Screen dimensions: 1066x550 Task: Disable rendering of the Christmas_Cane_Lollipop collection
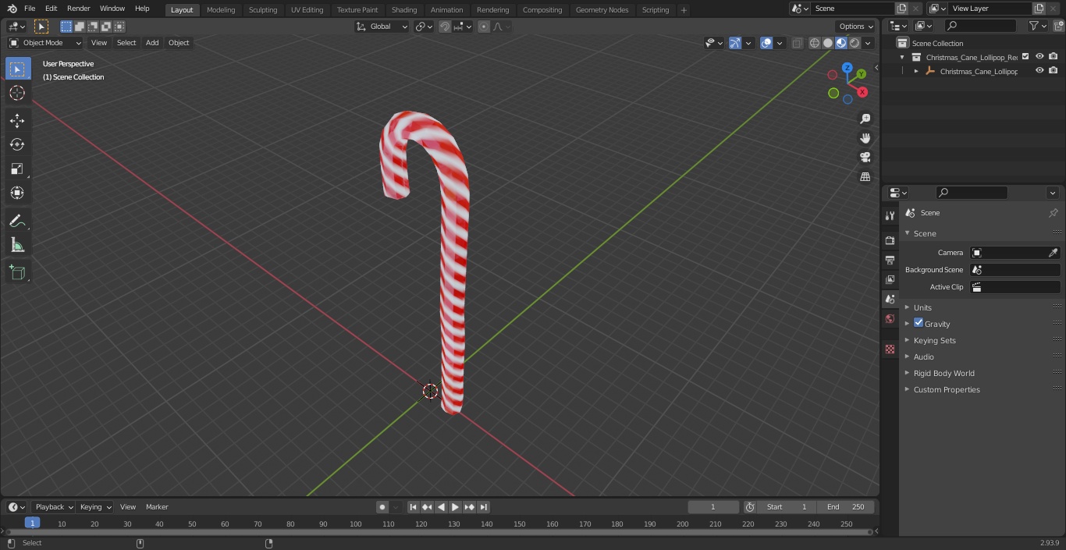click(x=1054, y=57)
